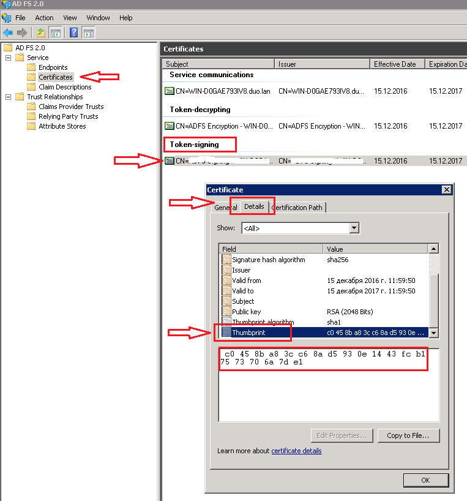The width and height of the screenshot is (467, 501).
Task: Switch to the Certification Path tab
Action: click(297, 208)
